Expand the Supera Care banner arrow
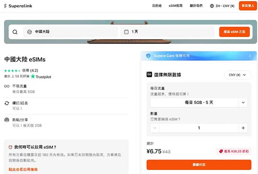This screenshot has width=258, height=174. 250,56
